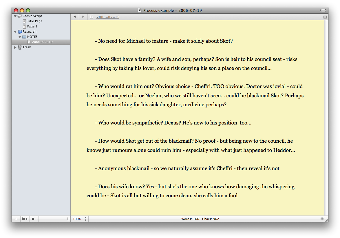340x238 pixels.
Task: Click the document icon beside the header title
Action: pos(92,17)
